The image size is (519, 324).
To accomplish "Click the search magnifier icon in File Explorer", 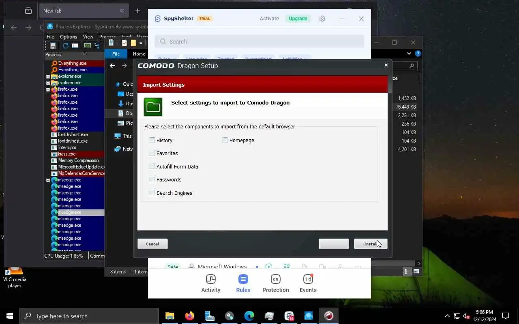I will coord(412,66).
